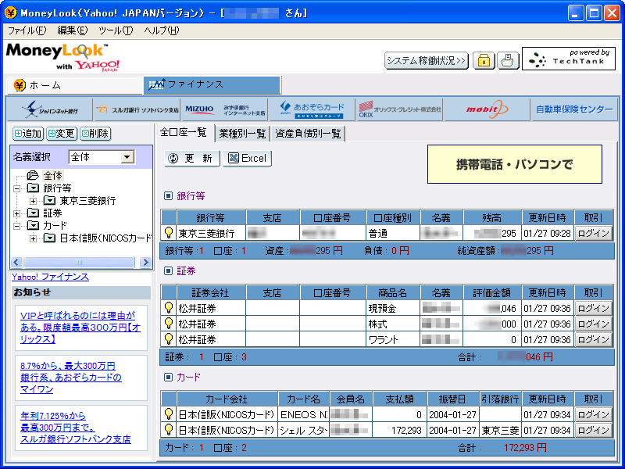Click the 変更 button
Screen dimensions: 625x469
[62, 133]
